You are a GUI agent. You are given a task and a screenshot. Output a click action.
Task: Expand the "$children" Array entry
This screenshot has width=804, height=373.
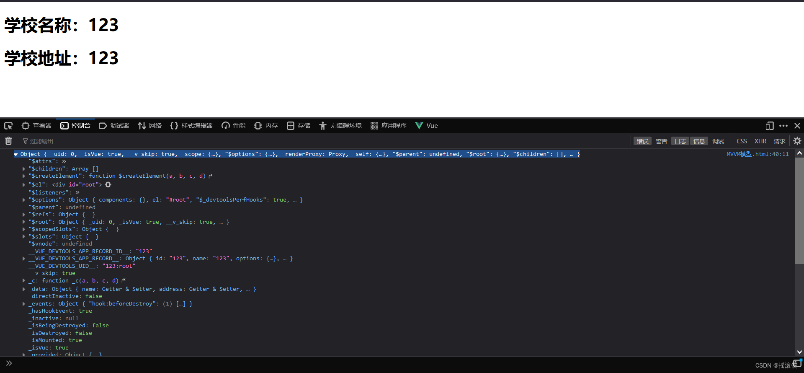(24, 169)
